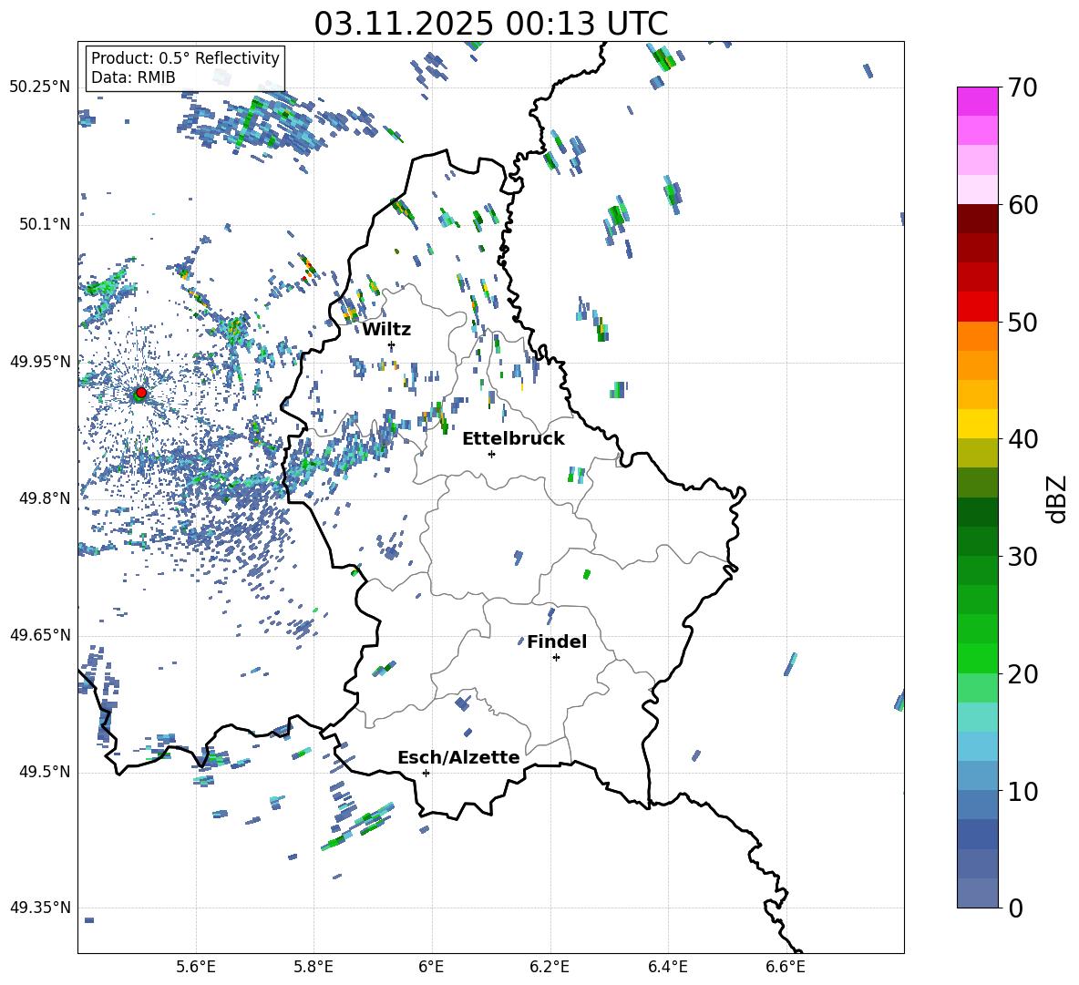Pick the bright red colorbar segment
This screenshot has height=985, width=1079.
click(978, 306)
